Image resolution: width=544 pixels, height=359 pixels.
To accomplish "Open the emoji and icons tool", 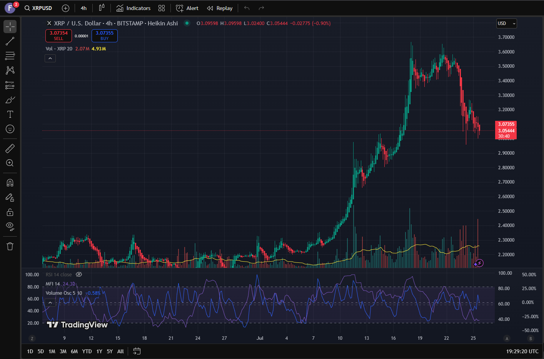I will point(10,129).
